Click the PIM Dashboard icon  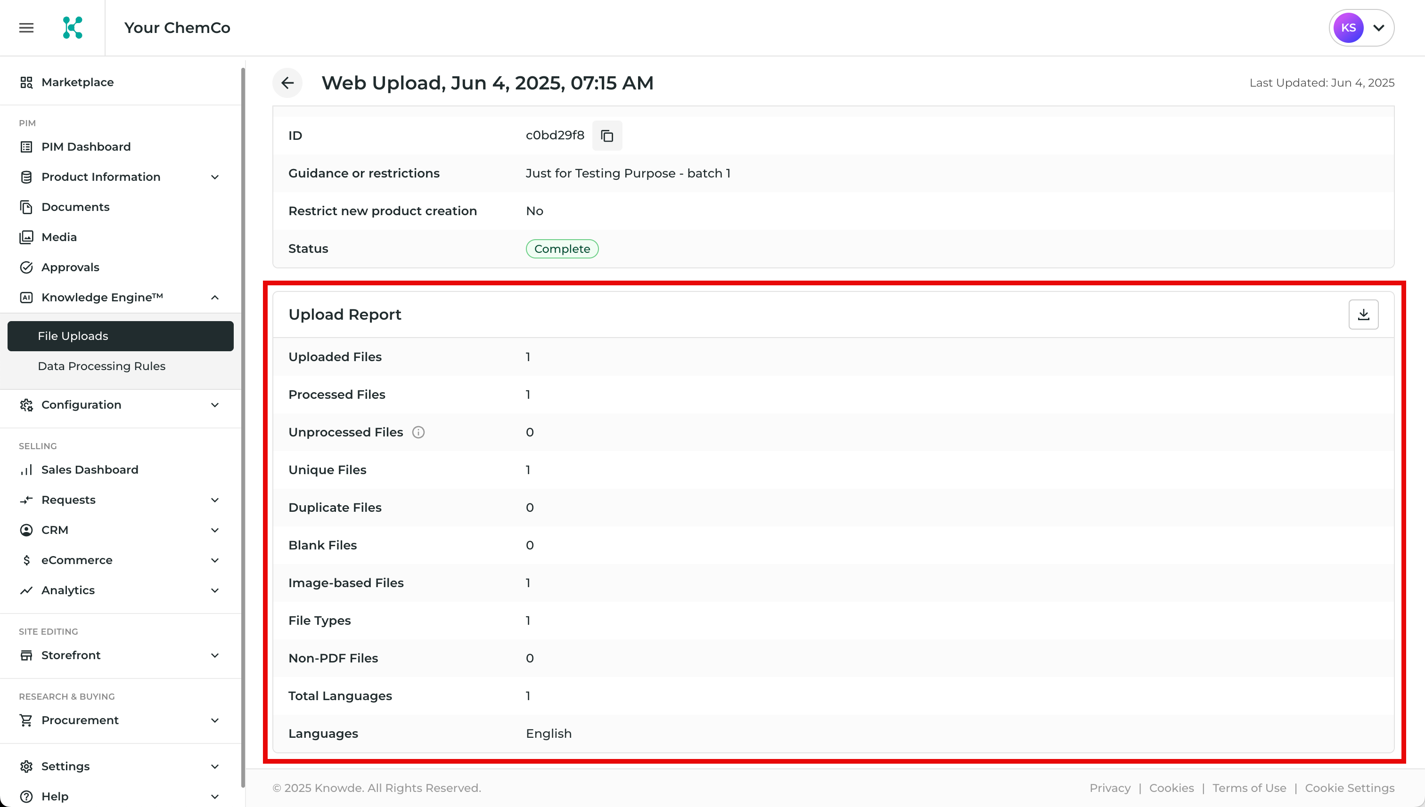point(26,147)
